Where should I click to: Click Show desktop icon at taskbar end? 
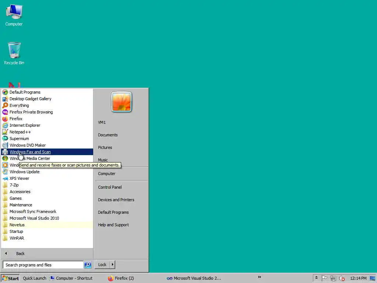(x=373, y=278)
